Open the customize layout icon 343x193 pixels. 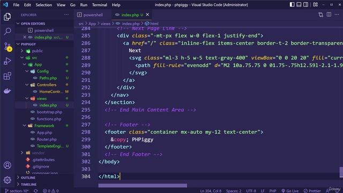point(316,5)
